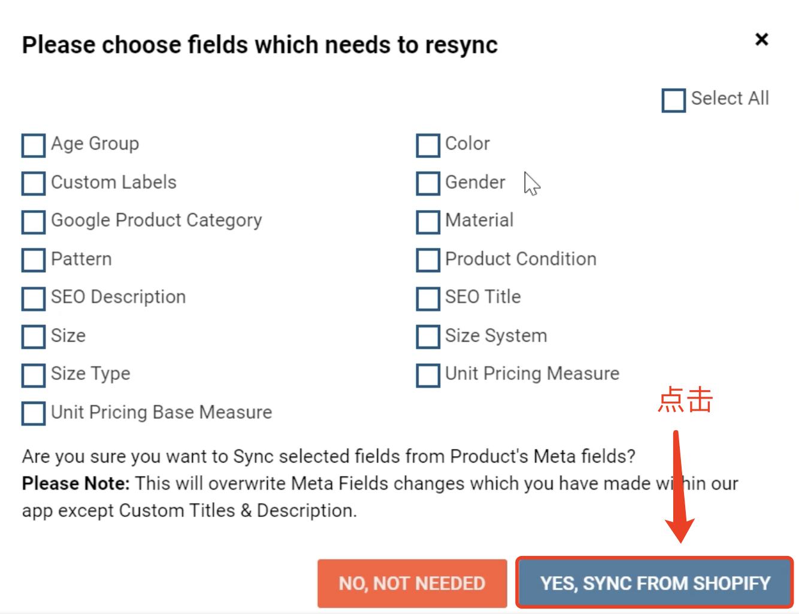Screen dimensions: 799x614
Task: Enable the Size checkbox
Action: pos(33,337)
